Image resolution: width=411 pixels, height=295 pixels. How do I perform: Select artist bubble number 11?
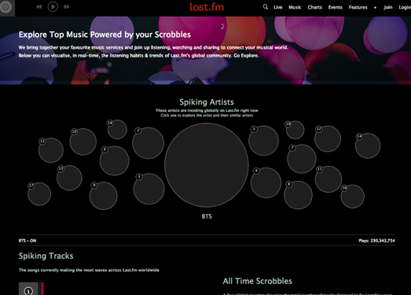coord(328,179)
